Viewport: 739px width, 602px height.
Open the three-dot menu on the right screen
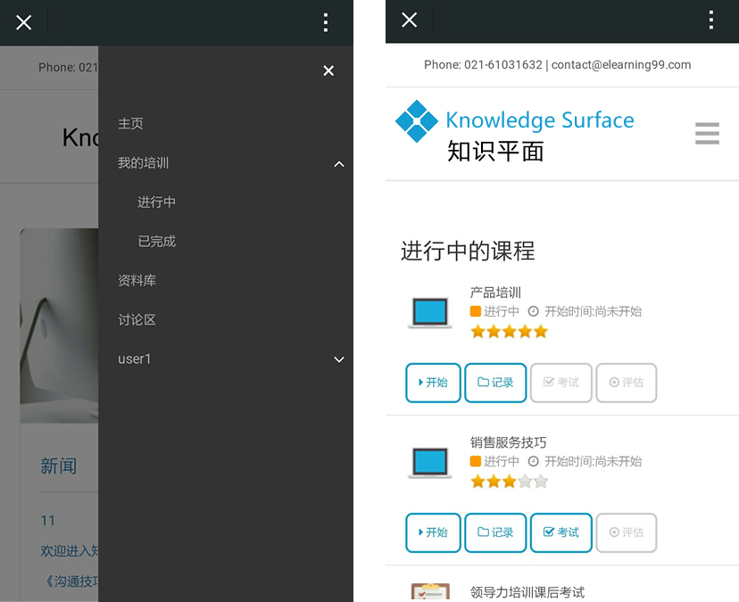pyautogui.click(x=710, y=21)
